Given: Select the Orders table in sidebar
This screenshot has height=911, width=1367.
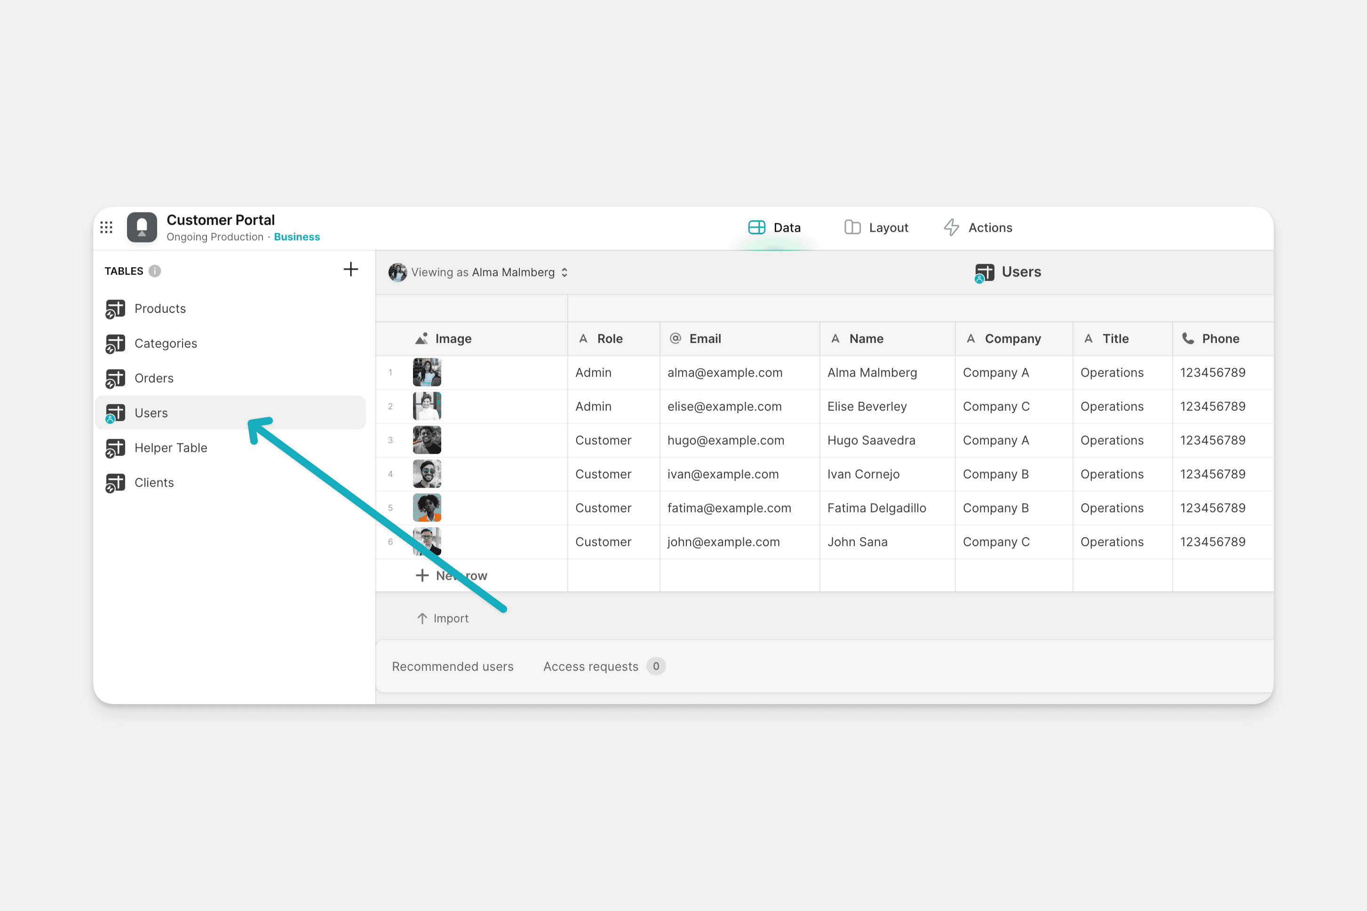Looking at the screenshot, I should coord(154,378).
